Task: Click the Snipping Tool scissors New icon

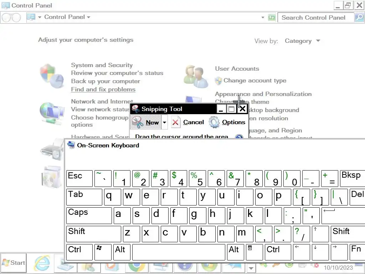Action: (x=138, y=122)
